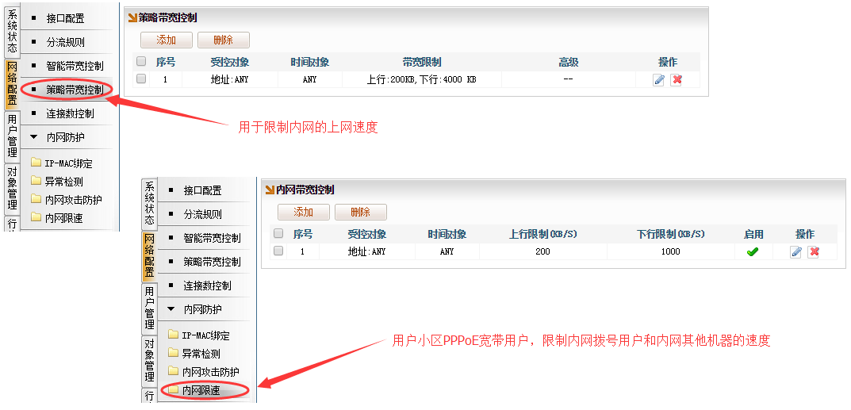Open 连接数控制 in upper sidebar
The height and width of the screenshot is (410, 851).
[70, 113]
